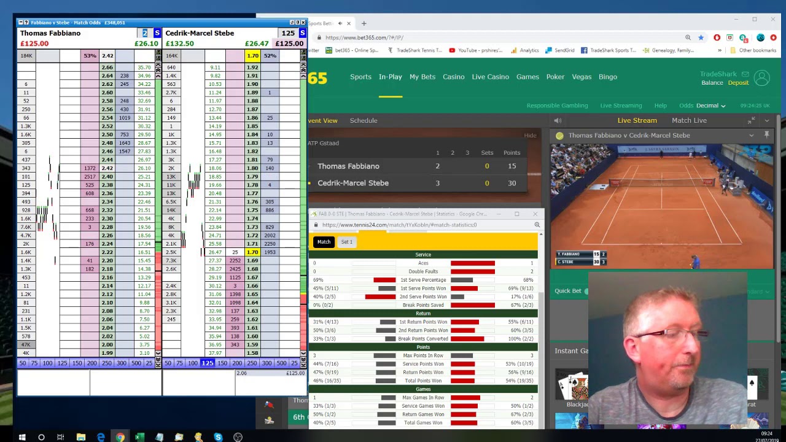Screen dimensions: 786x442
Task: Open the Poker section
Action: [x=555, y=77]
